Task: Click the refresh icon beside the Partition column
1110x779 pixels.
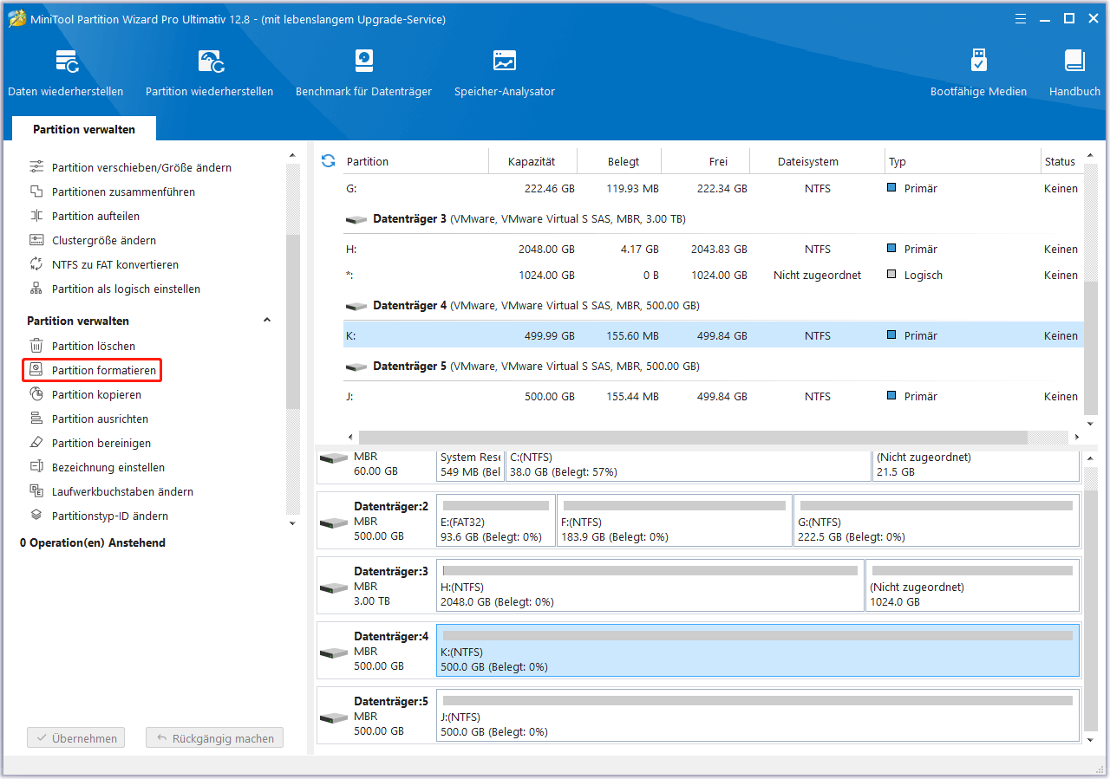Action: pyautogui.click(x=328, y=161)
